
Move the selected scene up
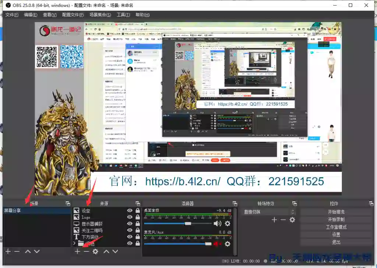pos(28,252)
